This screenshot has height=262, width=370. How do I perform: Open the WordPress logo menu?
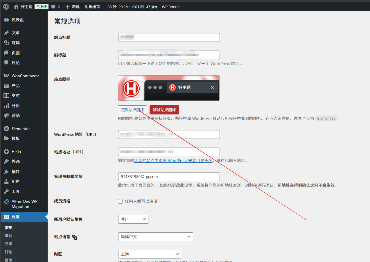[6, 7]
